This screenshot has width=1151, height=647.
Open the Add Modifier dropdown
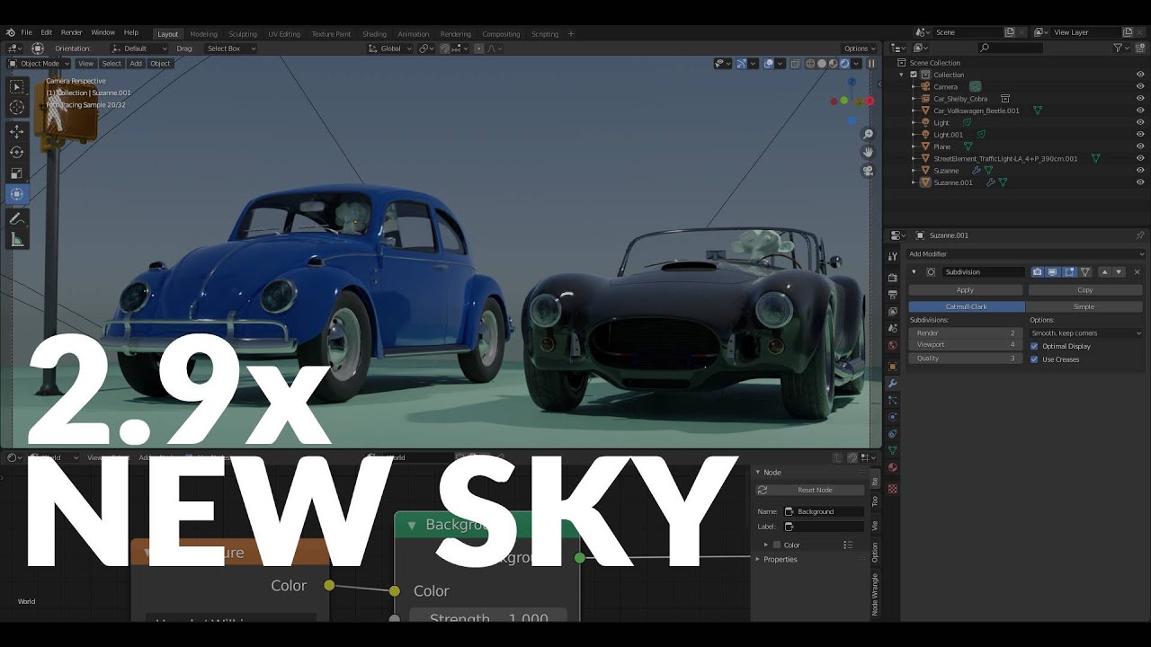click(1025, 254)
